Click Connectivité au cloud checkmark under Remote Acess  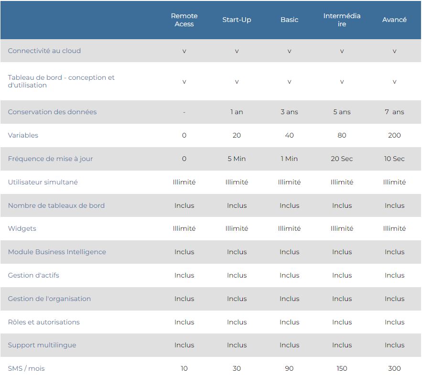[184, 51]
